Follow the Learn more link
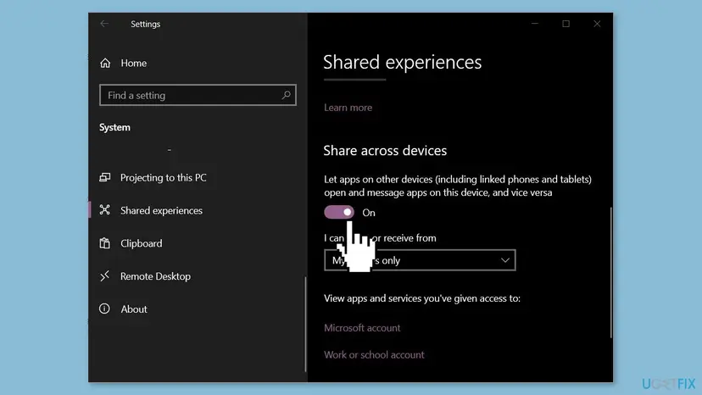 348,108
